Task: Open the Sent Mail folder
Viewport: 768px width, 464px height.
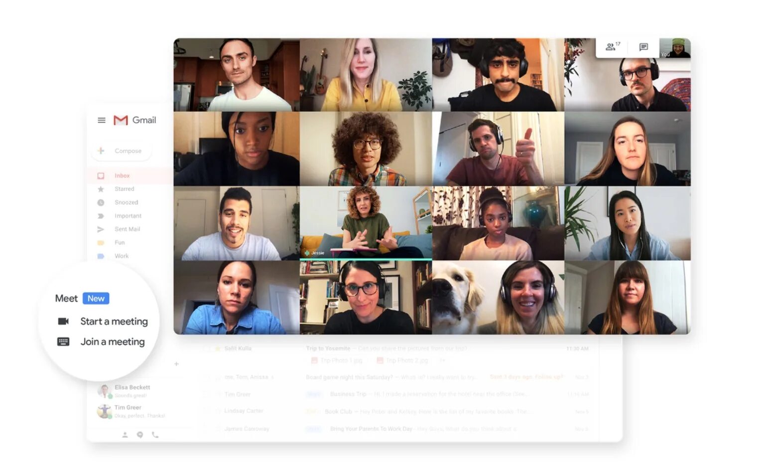Action: [127, 229]
